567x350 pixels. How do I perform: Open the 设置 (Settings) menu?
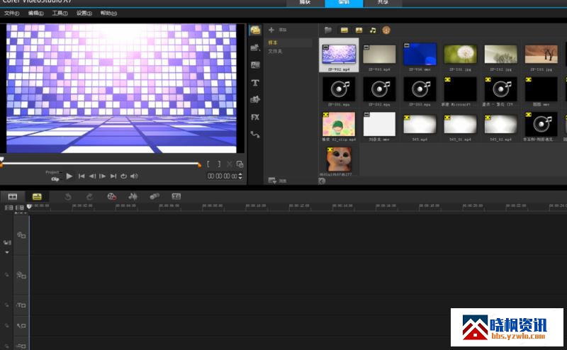pyautogui.click(x=84, y=13)
